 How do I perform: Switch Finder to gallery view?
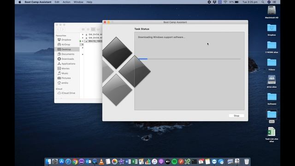[98, 30]
